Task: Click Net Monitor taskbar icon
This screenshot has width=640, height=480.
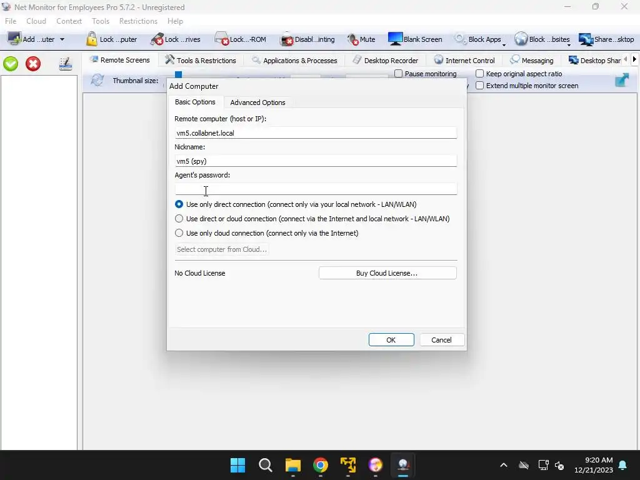Action: click(403, 465)
